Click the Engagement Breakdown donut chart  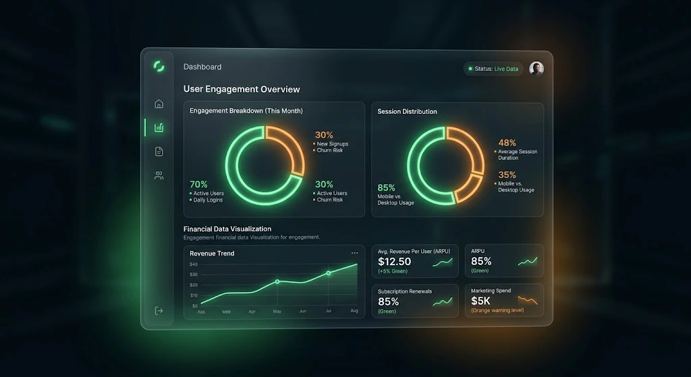coord(265,166)
